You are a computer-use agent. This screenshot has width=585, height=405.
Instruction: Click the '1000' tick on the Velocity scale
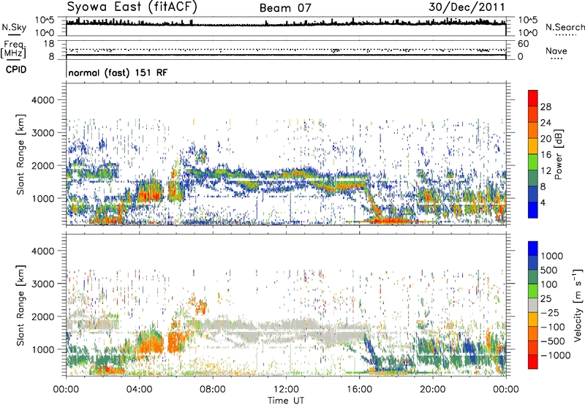pos(552,256)
